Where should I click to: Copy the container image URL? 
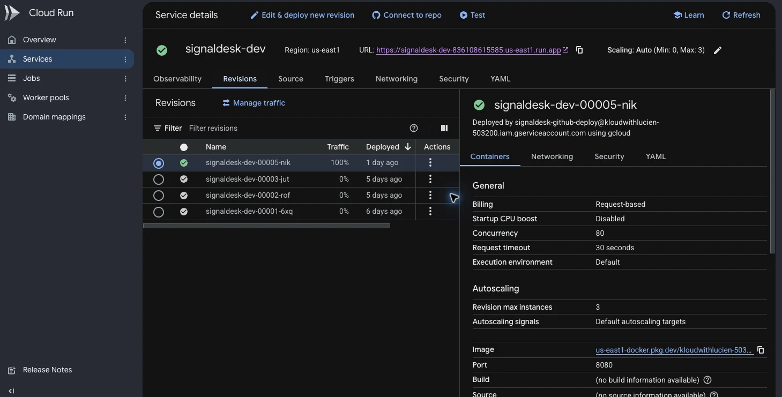pos(761,350)
